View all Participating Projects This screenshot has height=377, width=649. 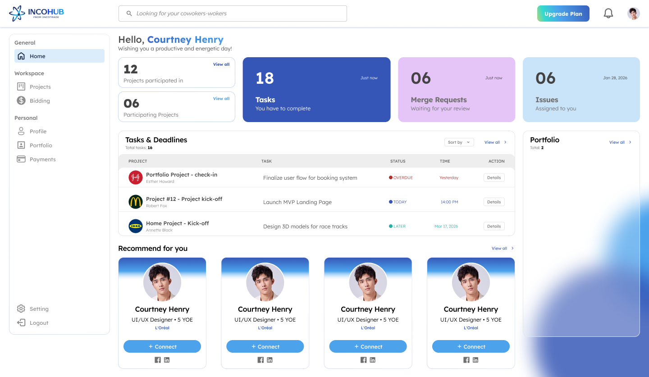pyautogui.click(x=221, y=99)
